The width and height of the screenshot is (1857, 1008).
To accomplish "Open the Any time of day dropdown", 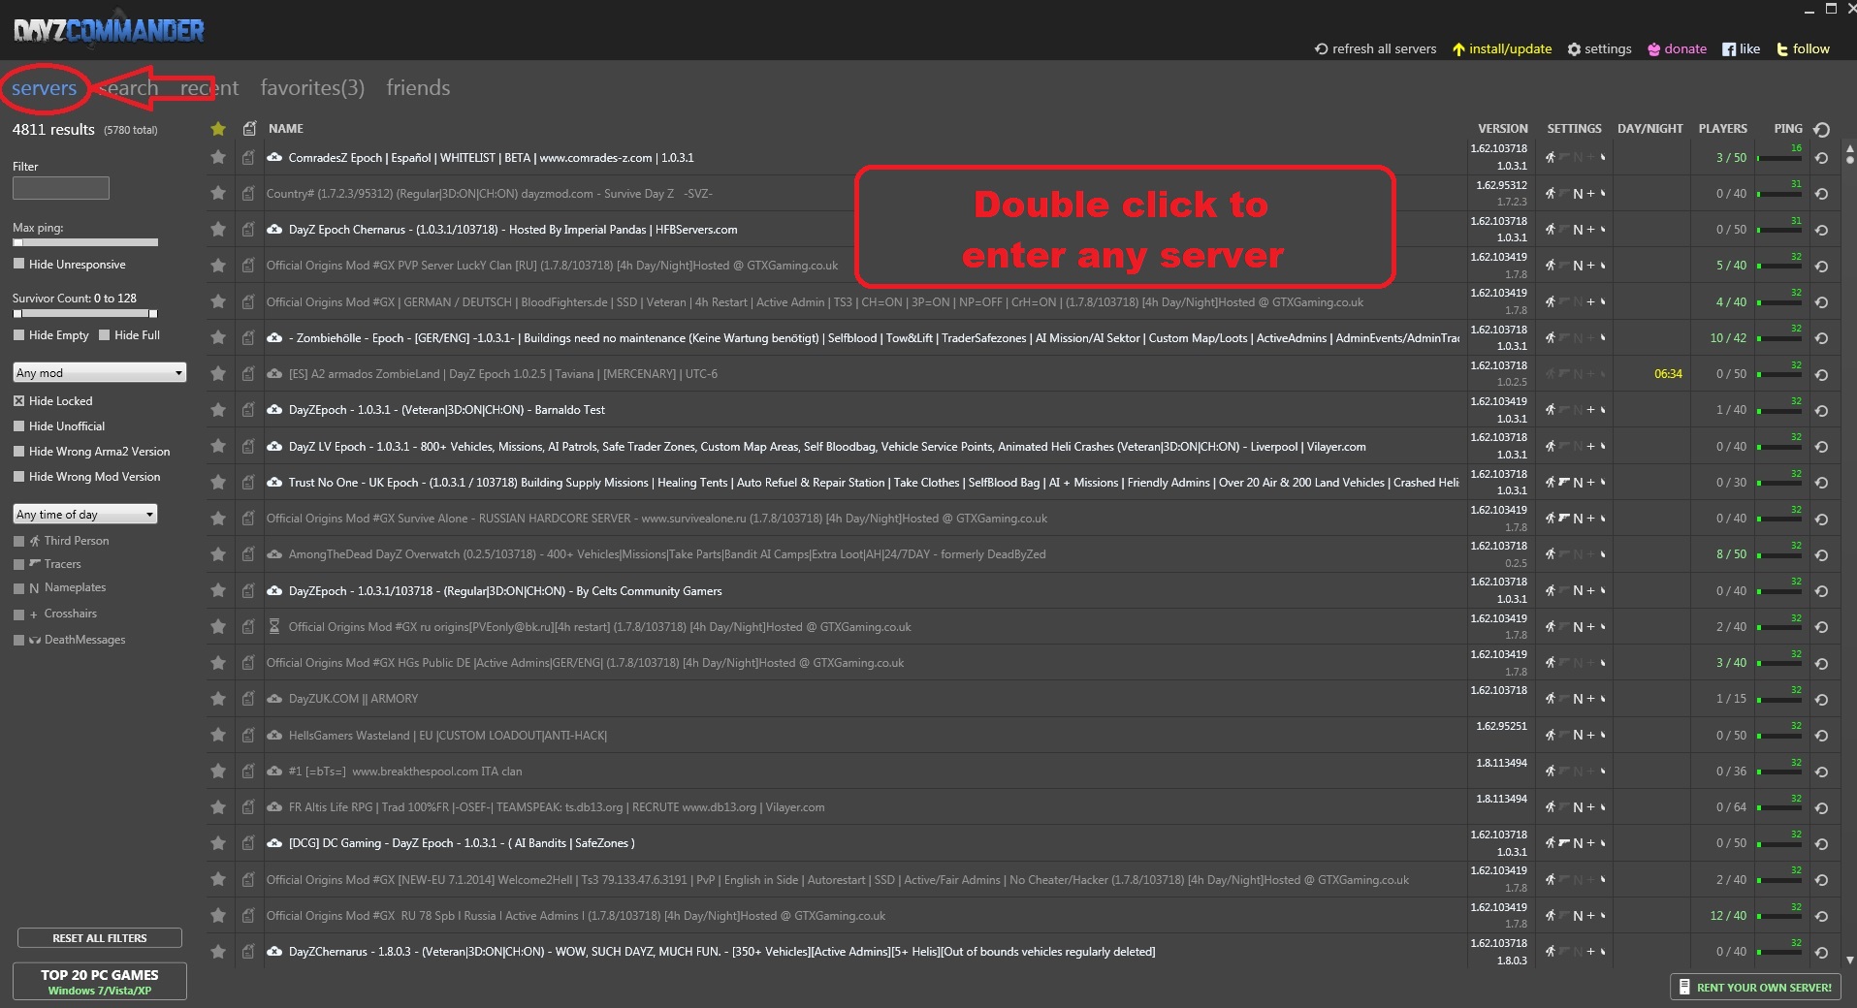I will [85, 514].
